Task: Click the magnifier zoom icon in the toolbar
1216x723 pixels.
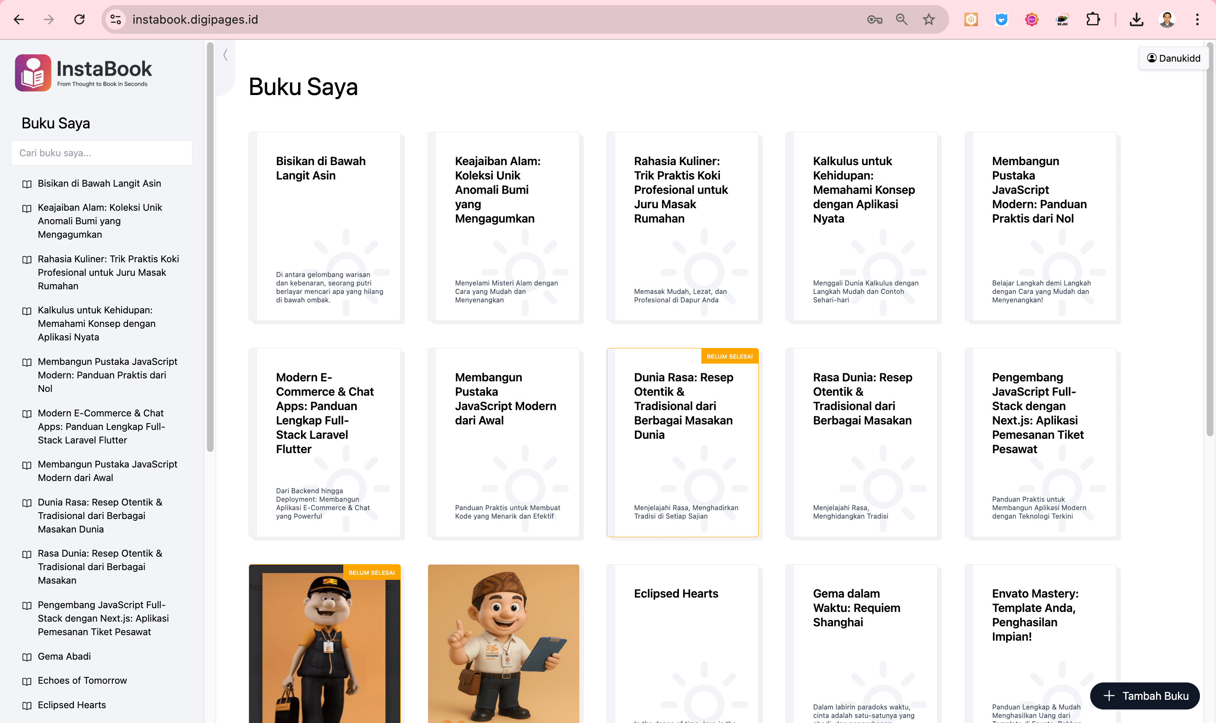Action: [901, 19]
